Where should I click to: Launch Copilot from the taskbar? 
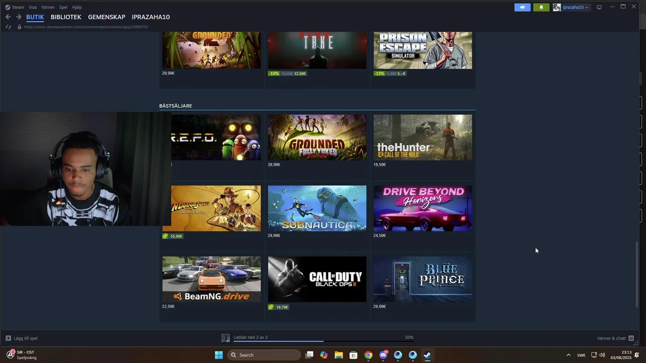324,355
